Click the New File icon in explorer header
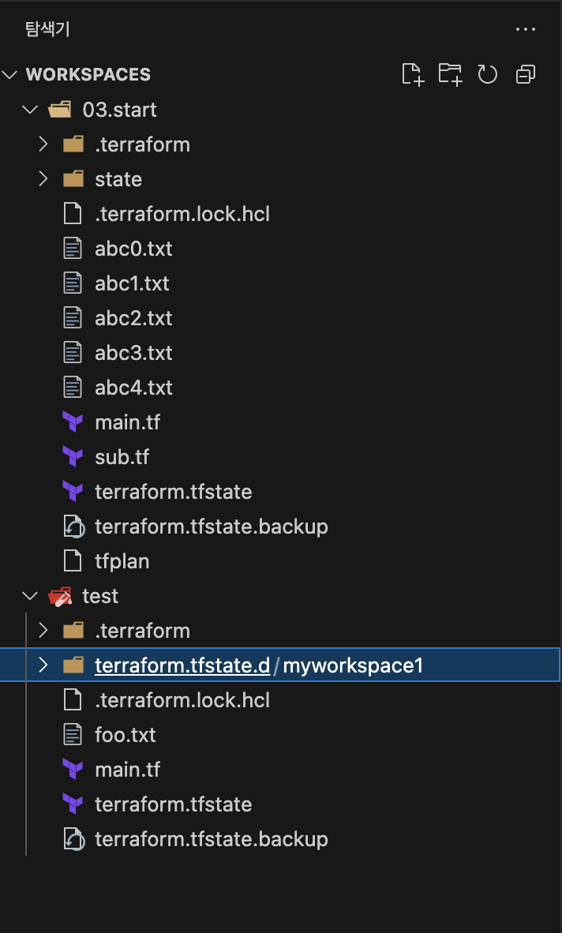The width and height of the screenshot is (562, 933). click(x=413, y=74)
